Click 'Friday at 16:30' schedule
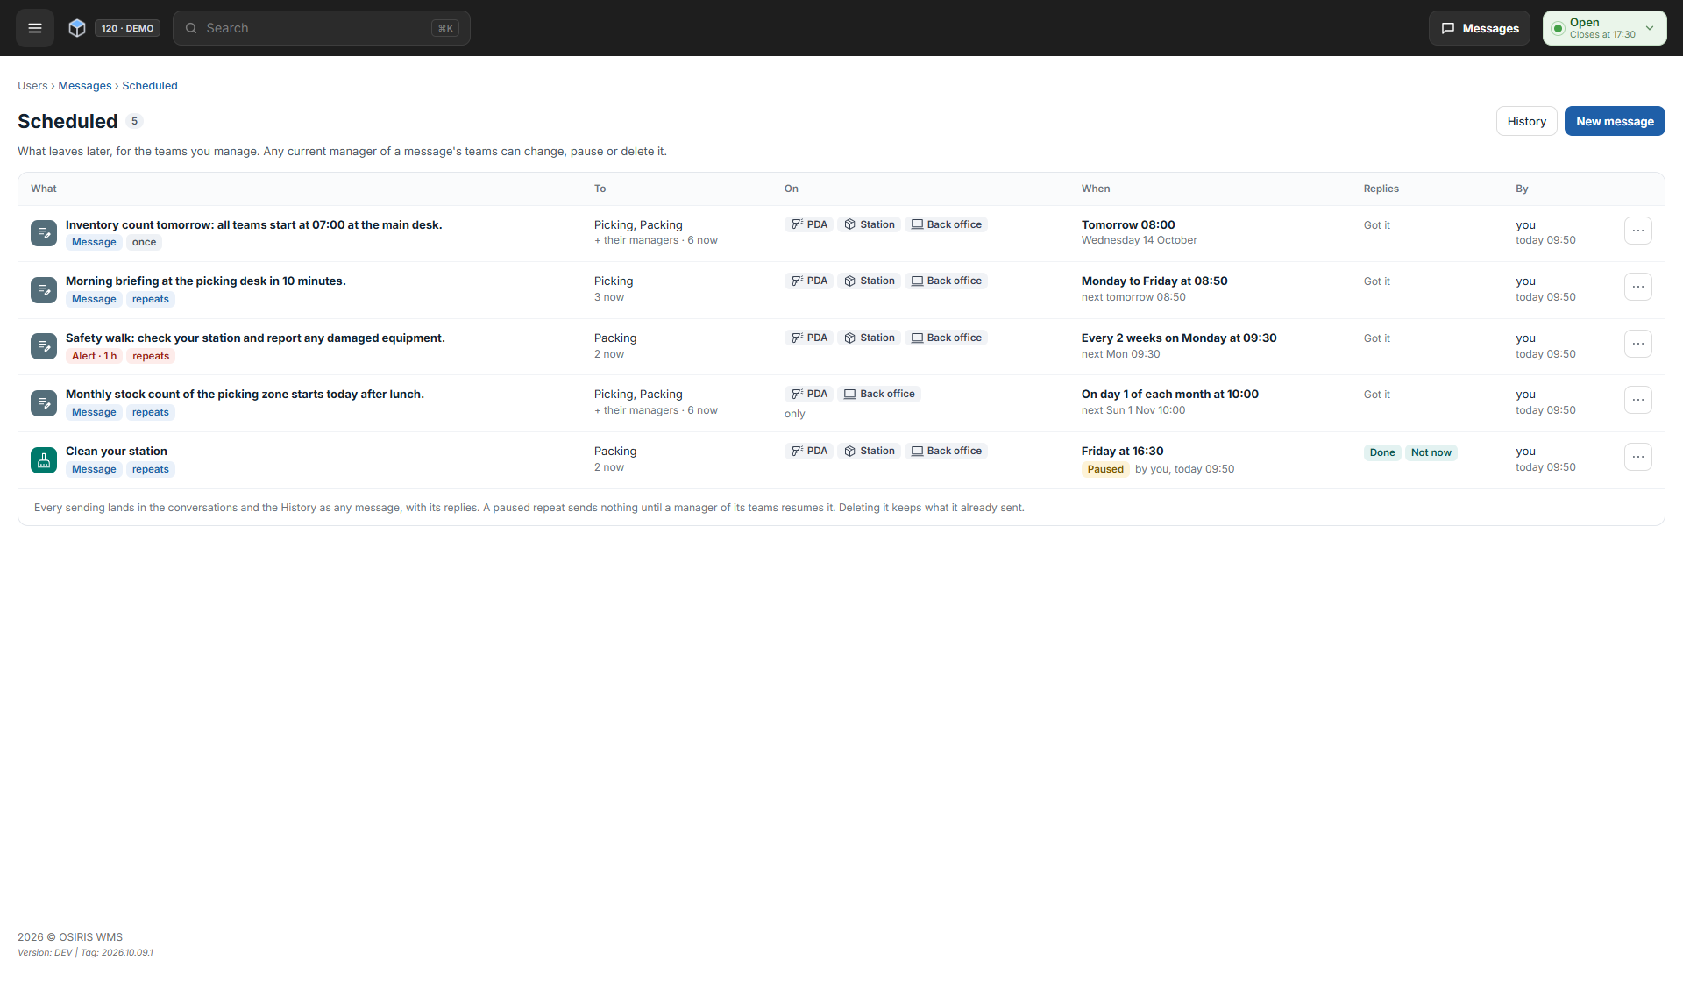The height and width of the screenshot is (982, 1683). [x=1123, y=451]
